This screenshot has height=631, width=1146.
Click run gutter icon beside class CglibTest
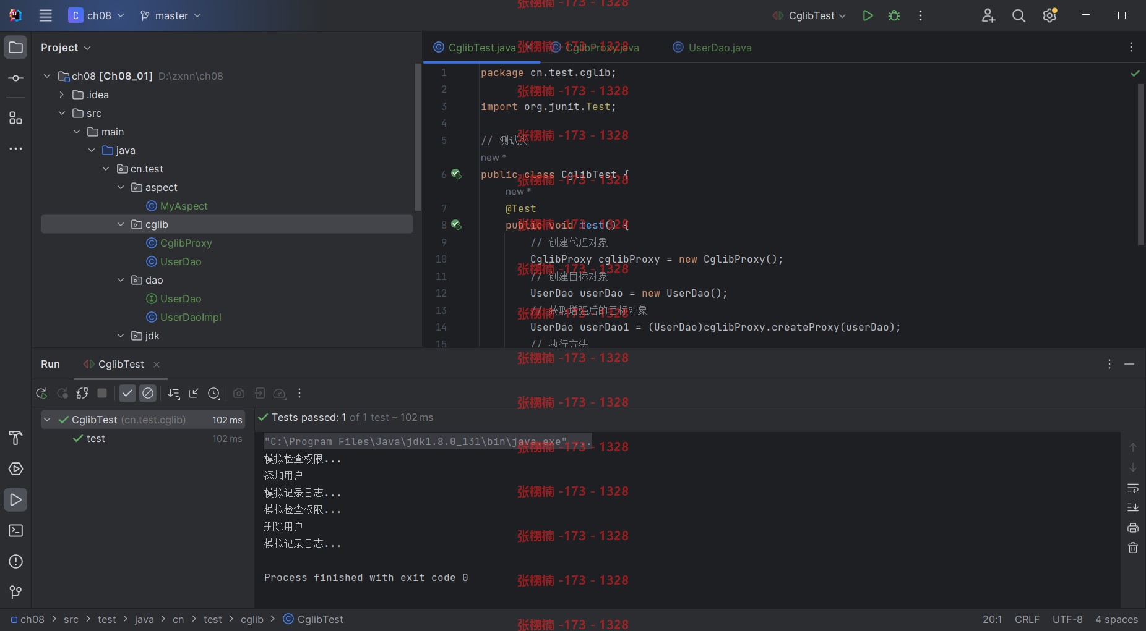coord(456,174)
